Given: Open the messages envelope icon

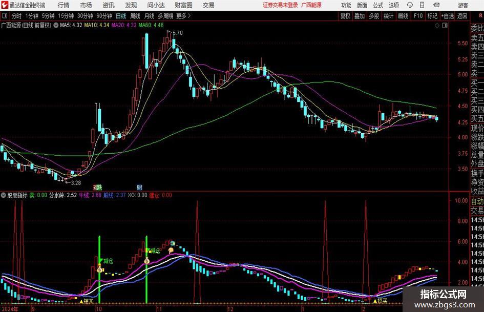Looking at the screenshot, I should pyautogui.click(x=436, y=5).
